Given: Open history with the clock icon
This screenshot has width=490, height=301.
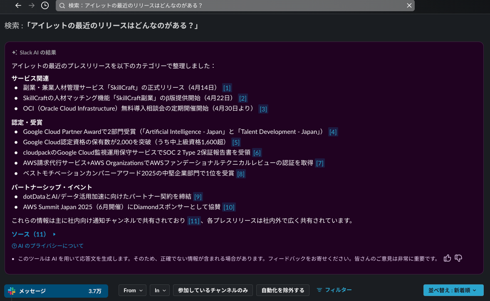Looking at the screenshot, I should coord(45,5).
